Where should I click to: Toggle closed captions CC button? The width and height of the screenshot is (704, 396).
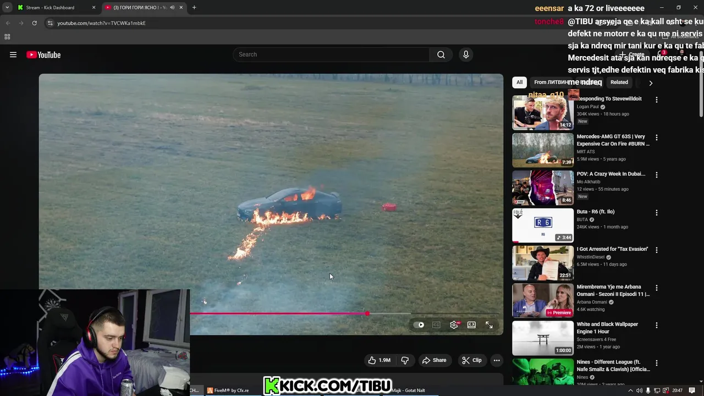pos(436,325)
